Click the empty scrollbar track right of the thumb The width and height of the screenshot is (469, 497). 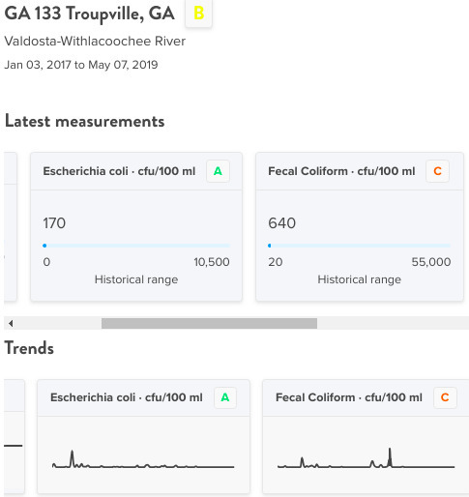click(393, 323)
